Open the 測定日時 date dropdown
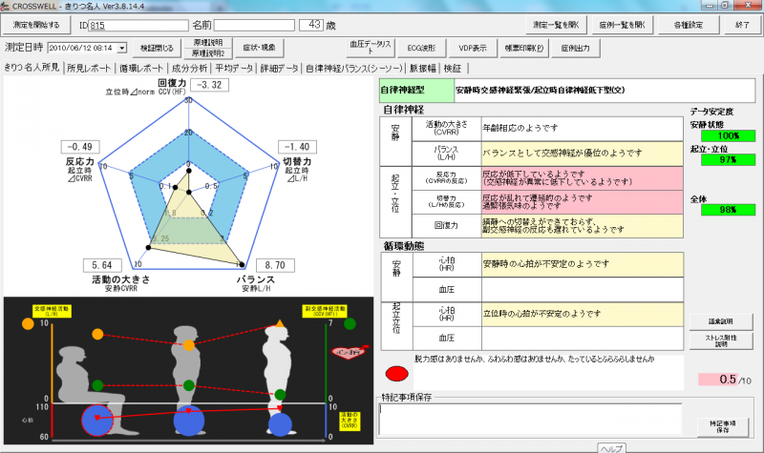This screenshot has height=453, width=764. click(x=122, y=47)
